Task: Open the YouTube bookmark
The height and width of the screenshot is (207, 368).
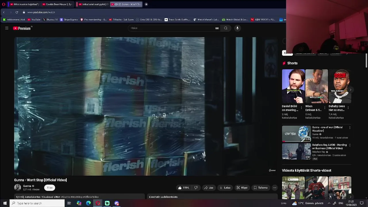Action: 34,20
